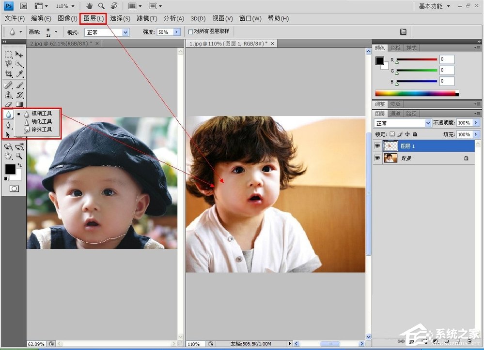The image size is (484, 350).
Task: Select the Hand tool in toolbox
Action: click(8, 156)
